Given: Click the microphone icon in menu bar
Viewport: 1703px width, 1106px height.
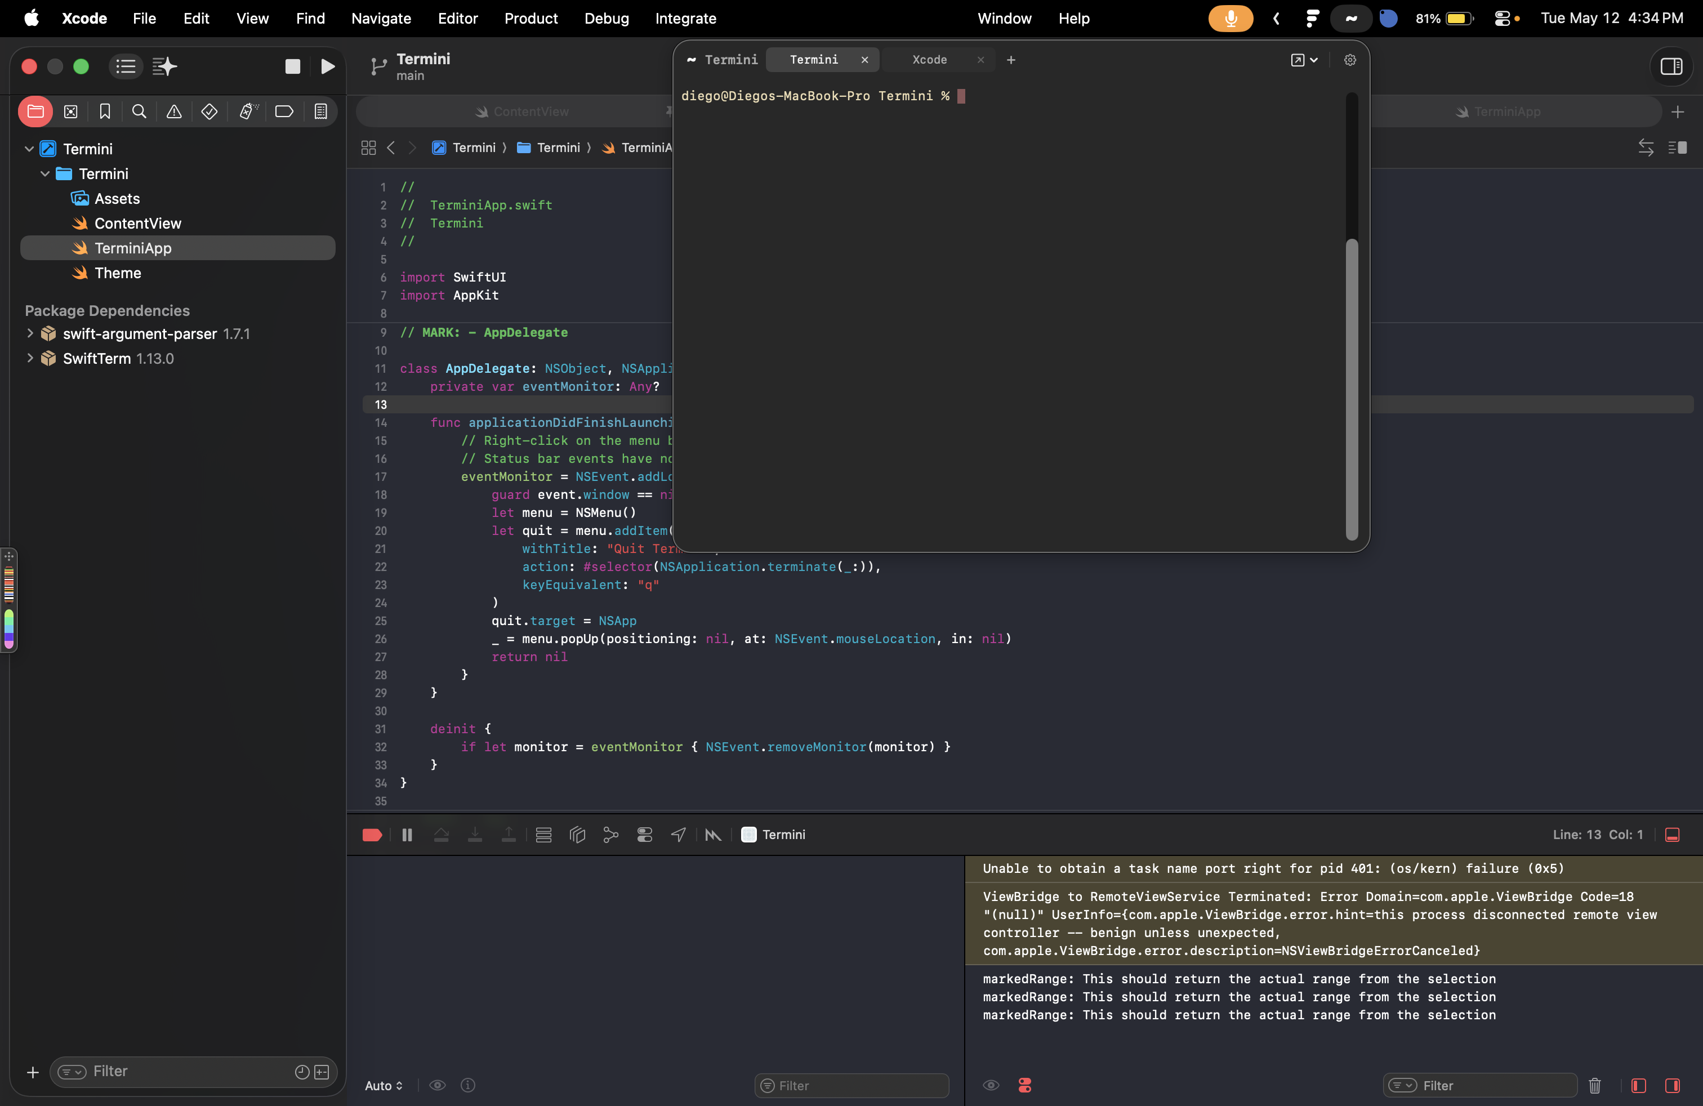Looking at the screenshot, I should point(1230,19).
